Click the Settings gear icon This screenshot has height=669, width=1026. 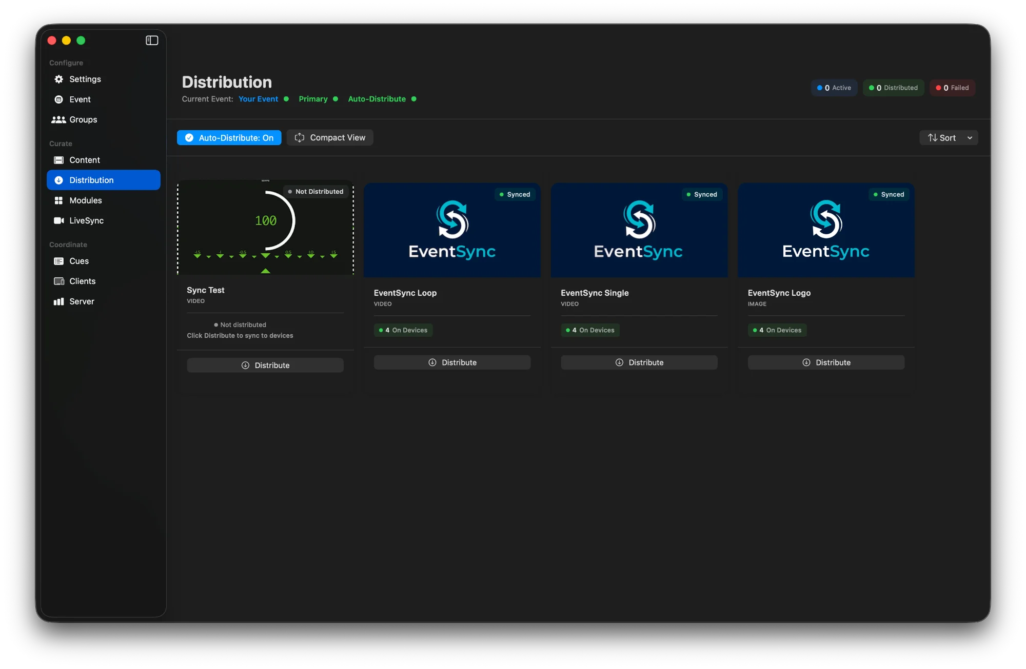point(59,79)
